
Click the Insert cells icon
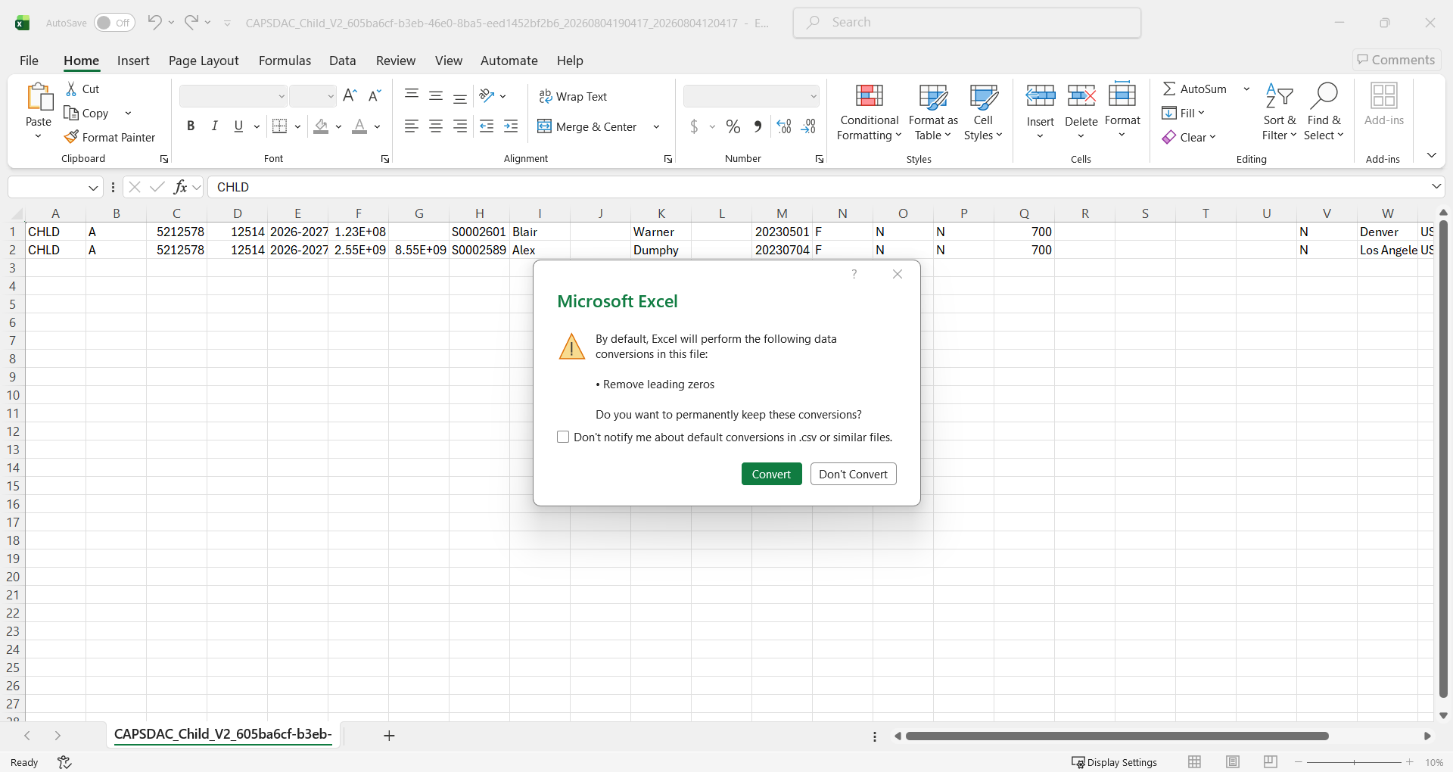click(x=1041, y=96)
